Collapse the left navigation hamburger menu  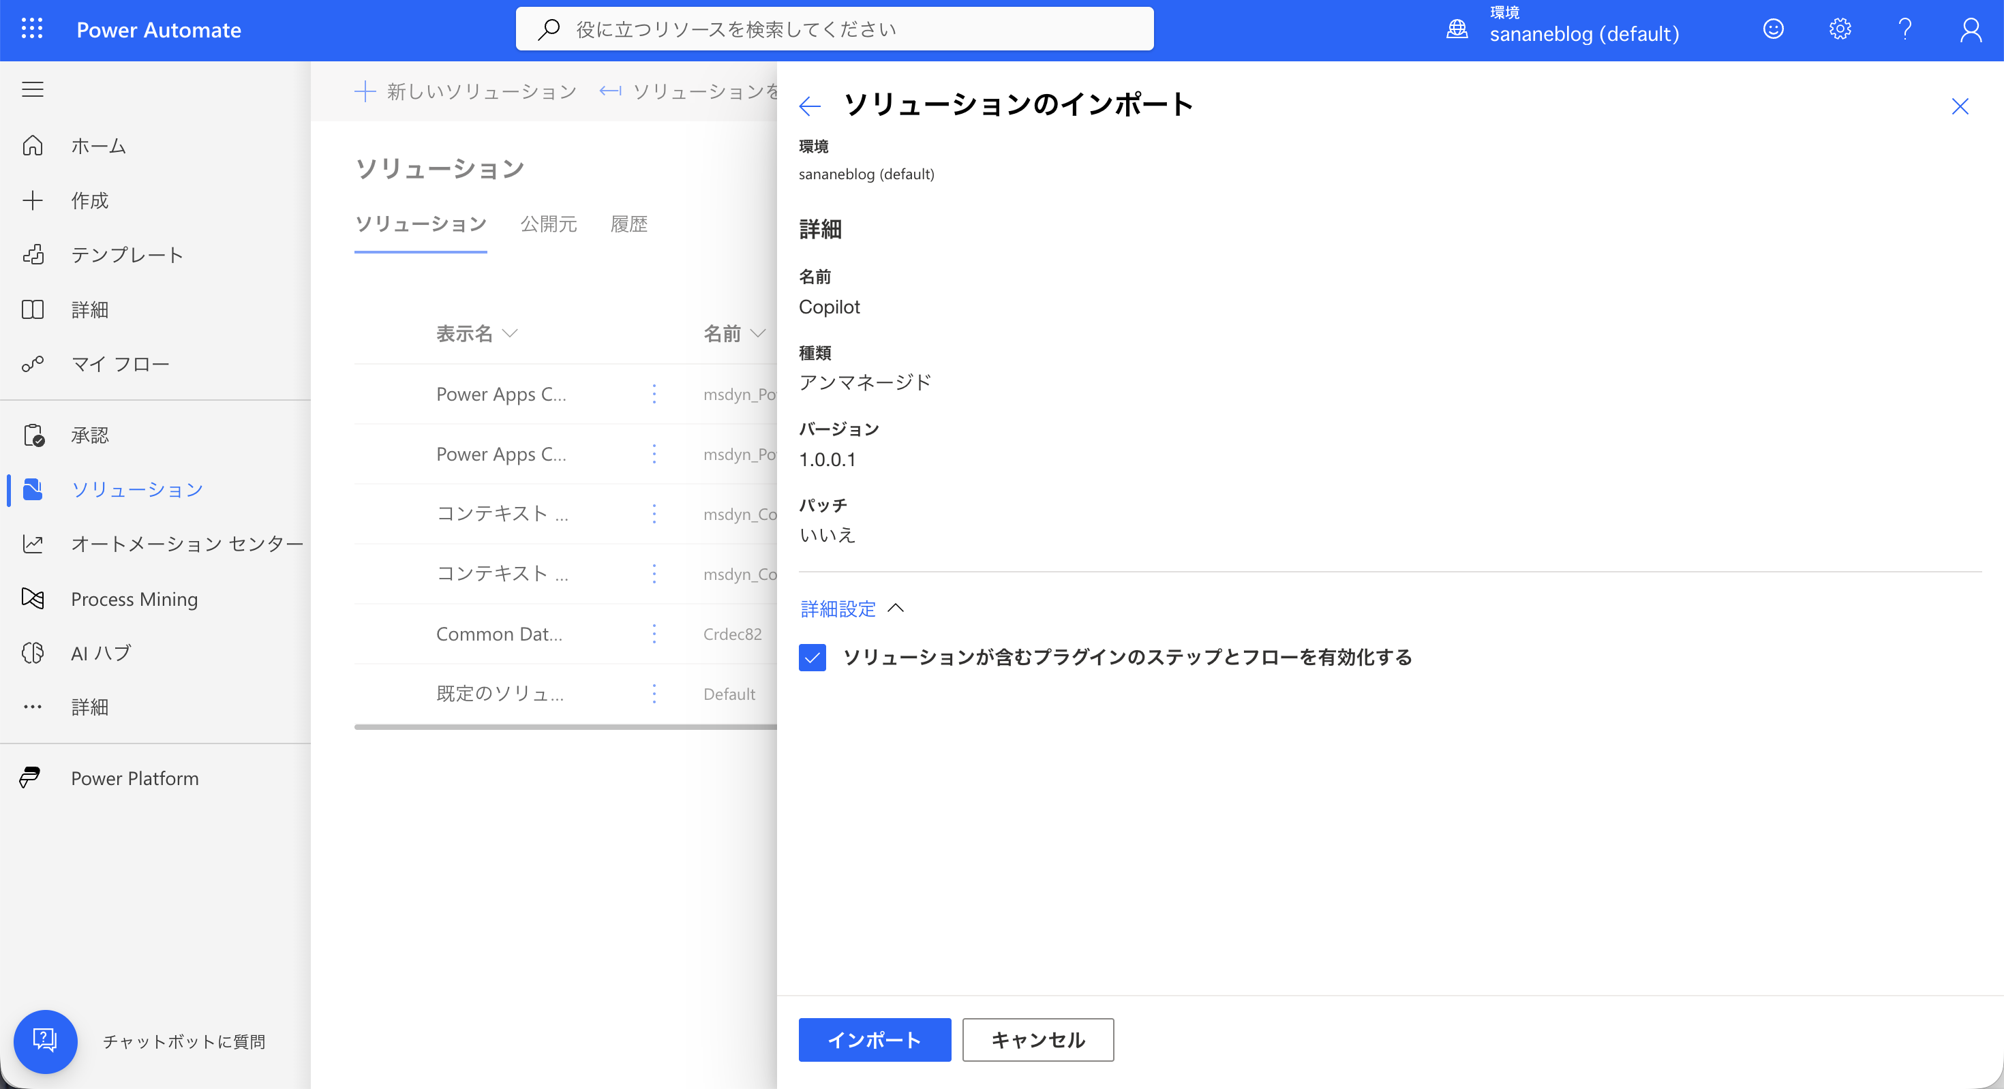pos(33,89)
